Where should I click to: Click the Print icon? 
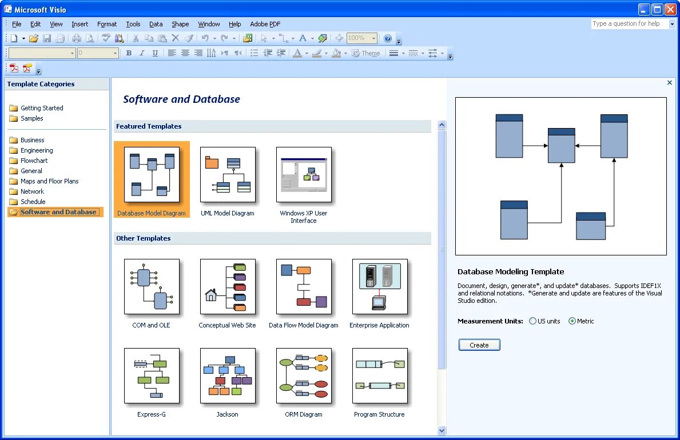tap(77, 38)
